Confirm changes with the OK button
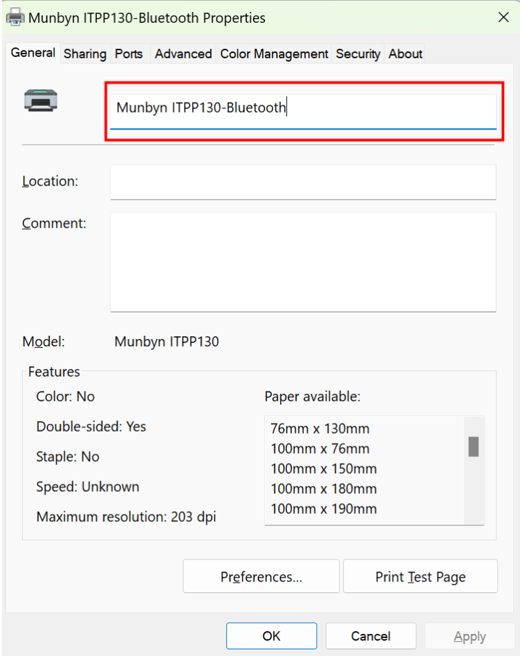Viewport: 520px width, 656px height. click(x=271, y=636)
